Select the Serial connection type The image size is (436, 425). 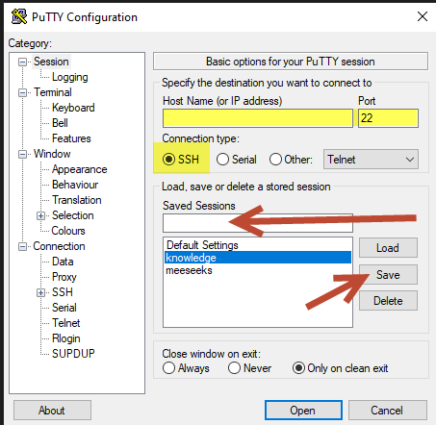pos(222,159)
